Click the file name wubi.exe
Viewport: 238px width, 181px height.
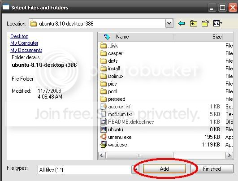tap(117, 145)
